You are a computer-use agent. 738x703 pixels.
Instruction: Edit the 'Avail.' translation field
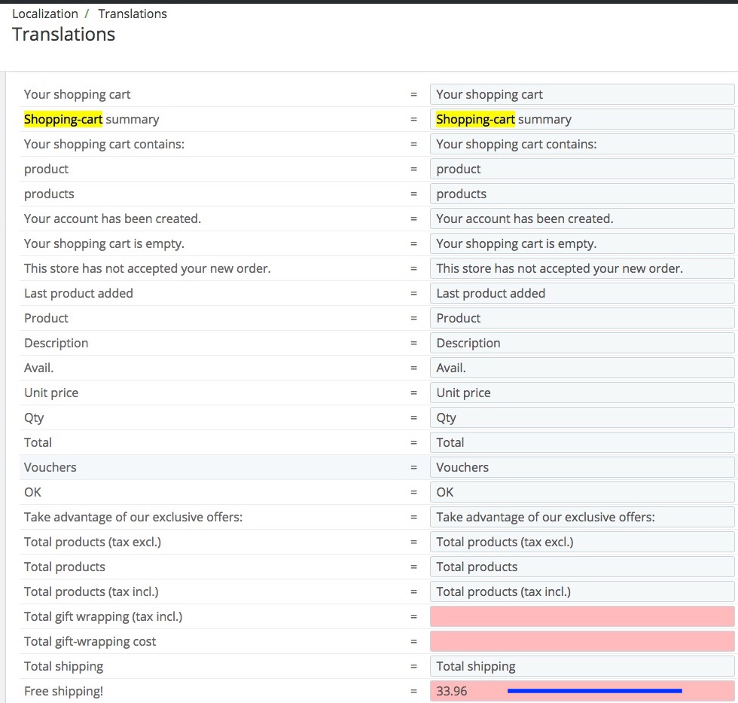click(x=582, y=368)
